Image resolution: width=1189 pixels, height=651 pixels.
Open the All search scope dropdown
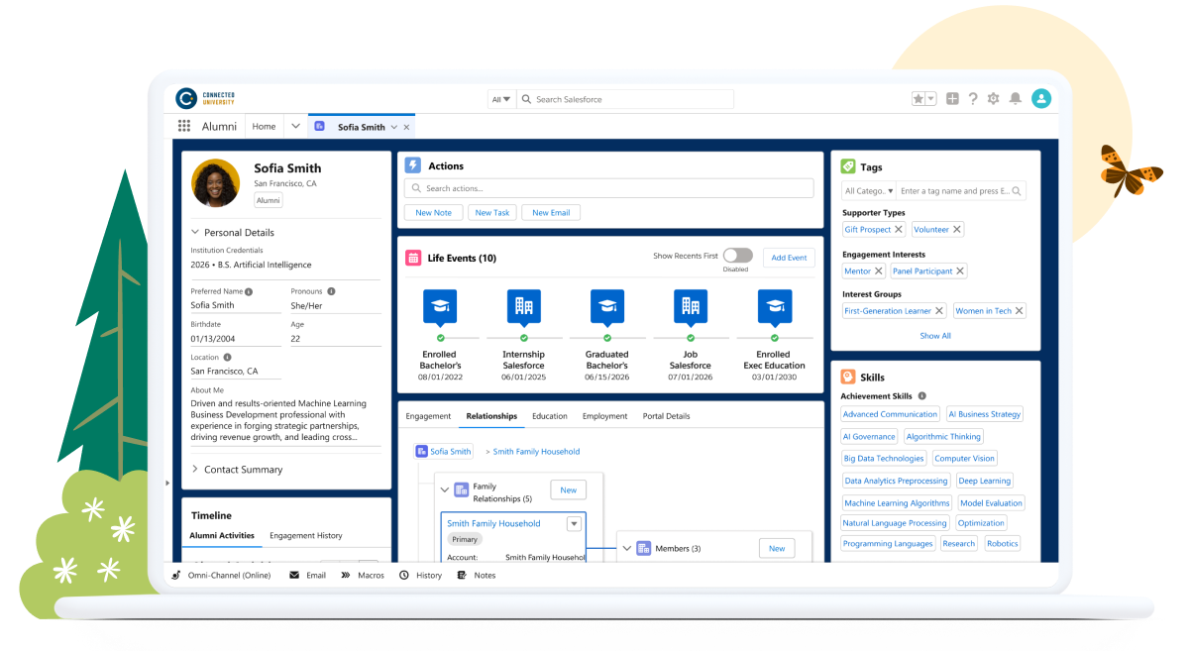(500, 98)
